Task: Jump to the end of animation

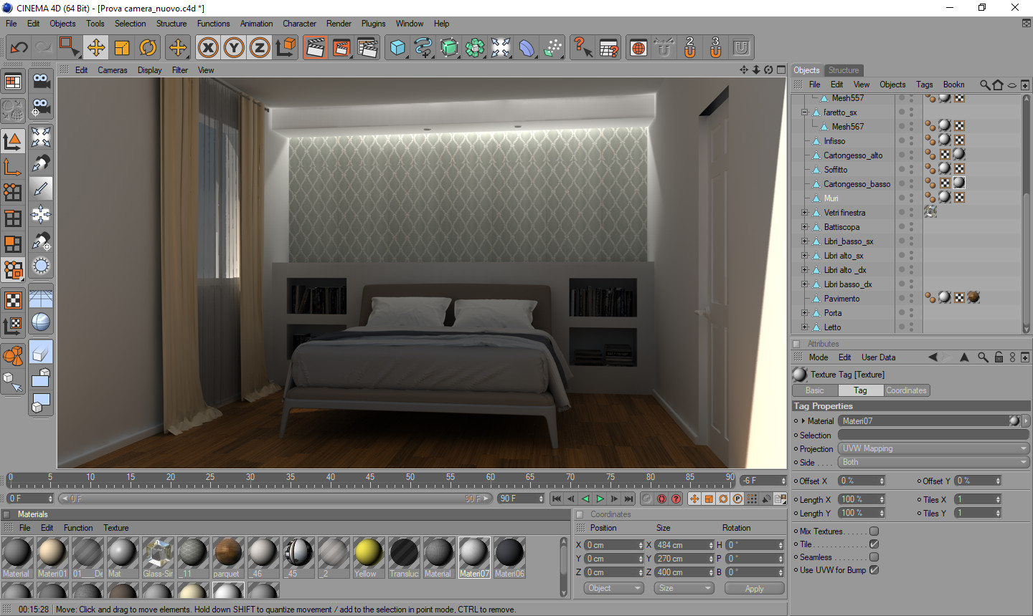Action: [629, 499]
